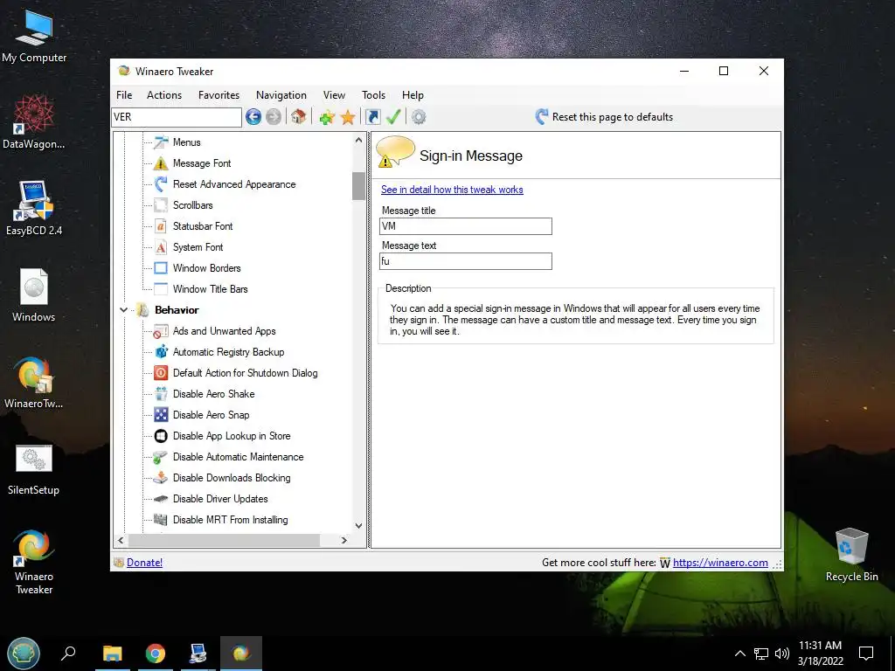Select the My Computer desktop icon
The height and width of the screenshot is (671, 895).
34,35
